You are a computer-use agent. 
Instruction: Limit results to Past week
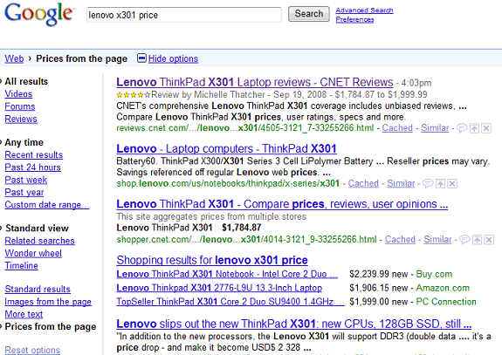tap(26, 180)
